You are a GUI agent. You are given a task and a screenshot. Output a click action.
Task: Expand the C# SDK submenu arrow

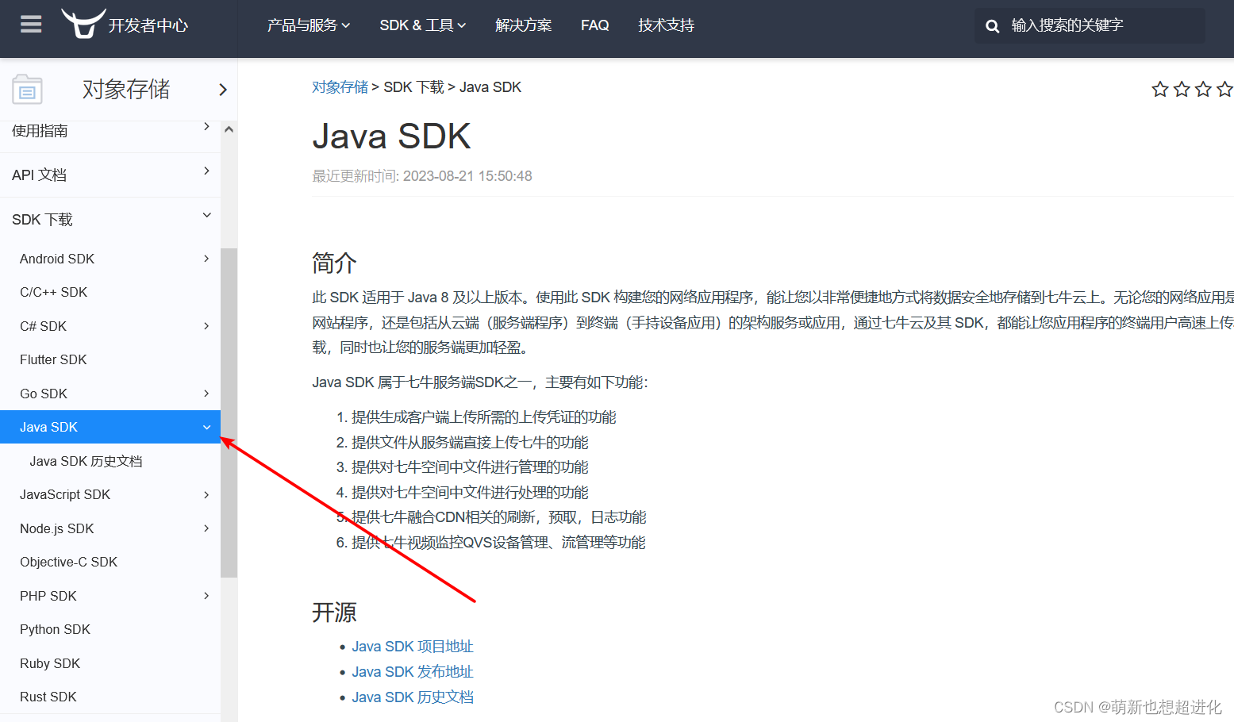click(206, 326)
